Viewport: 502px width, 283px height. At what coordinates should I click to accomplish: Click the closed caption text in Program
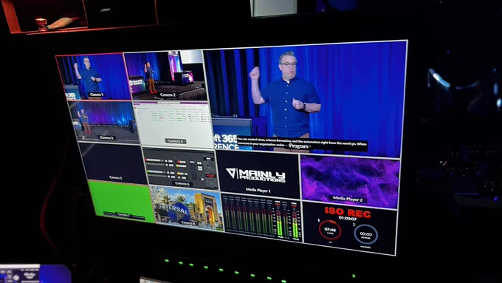[x=302, y=144]
